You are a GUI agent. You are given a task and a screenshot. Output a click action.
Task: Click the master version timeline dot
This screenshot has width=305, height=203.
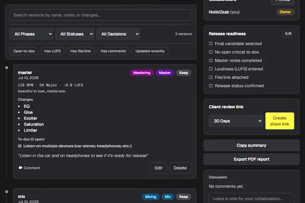[7, 67]
